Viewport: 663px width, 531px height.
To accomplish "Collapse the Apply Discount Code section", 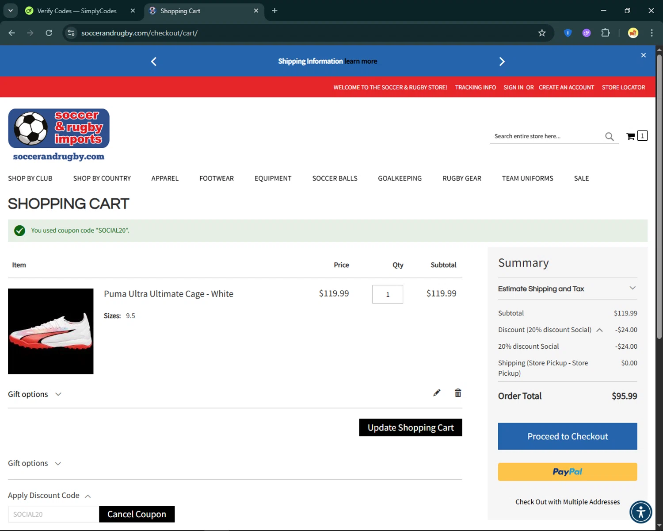I will (x=50, y=496).
